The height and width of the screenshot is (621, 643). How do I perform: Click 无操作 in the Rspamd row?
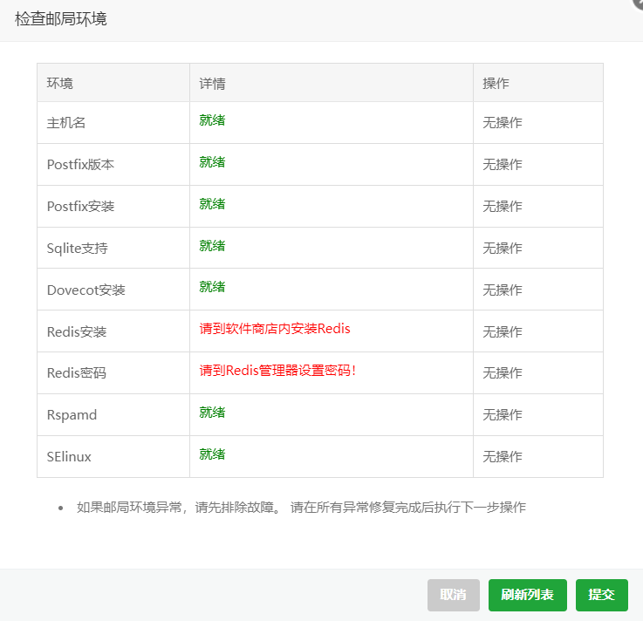(x=503, y=415)
